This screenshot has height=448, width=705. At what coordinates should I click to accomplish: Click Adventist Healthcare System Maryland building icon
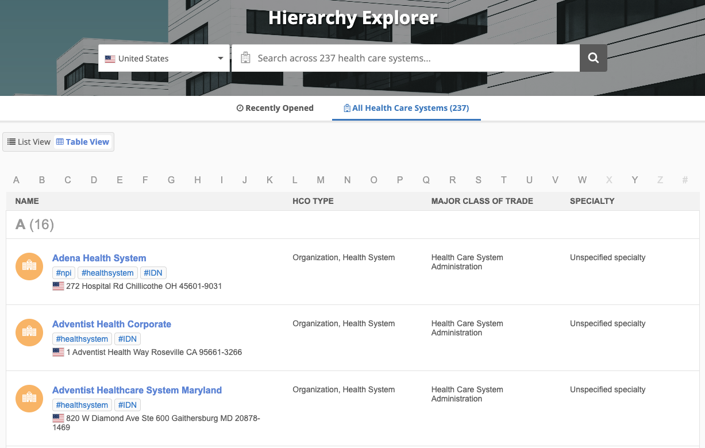pyautogui.click(x=29, y=399)
